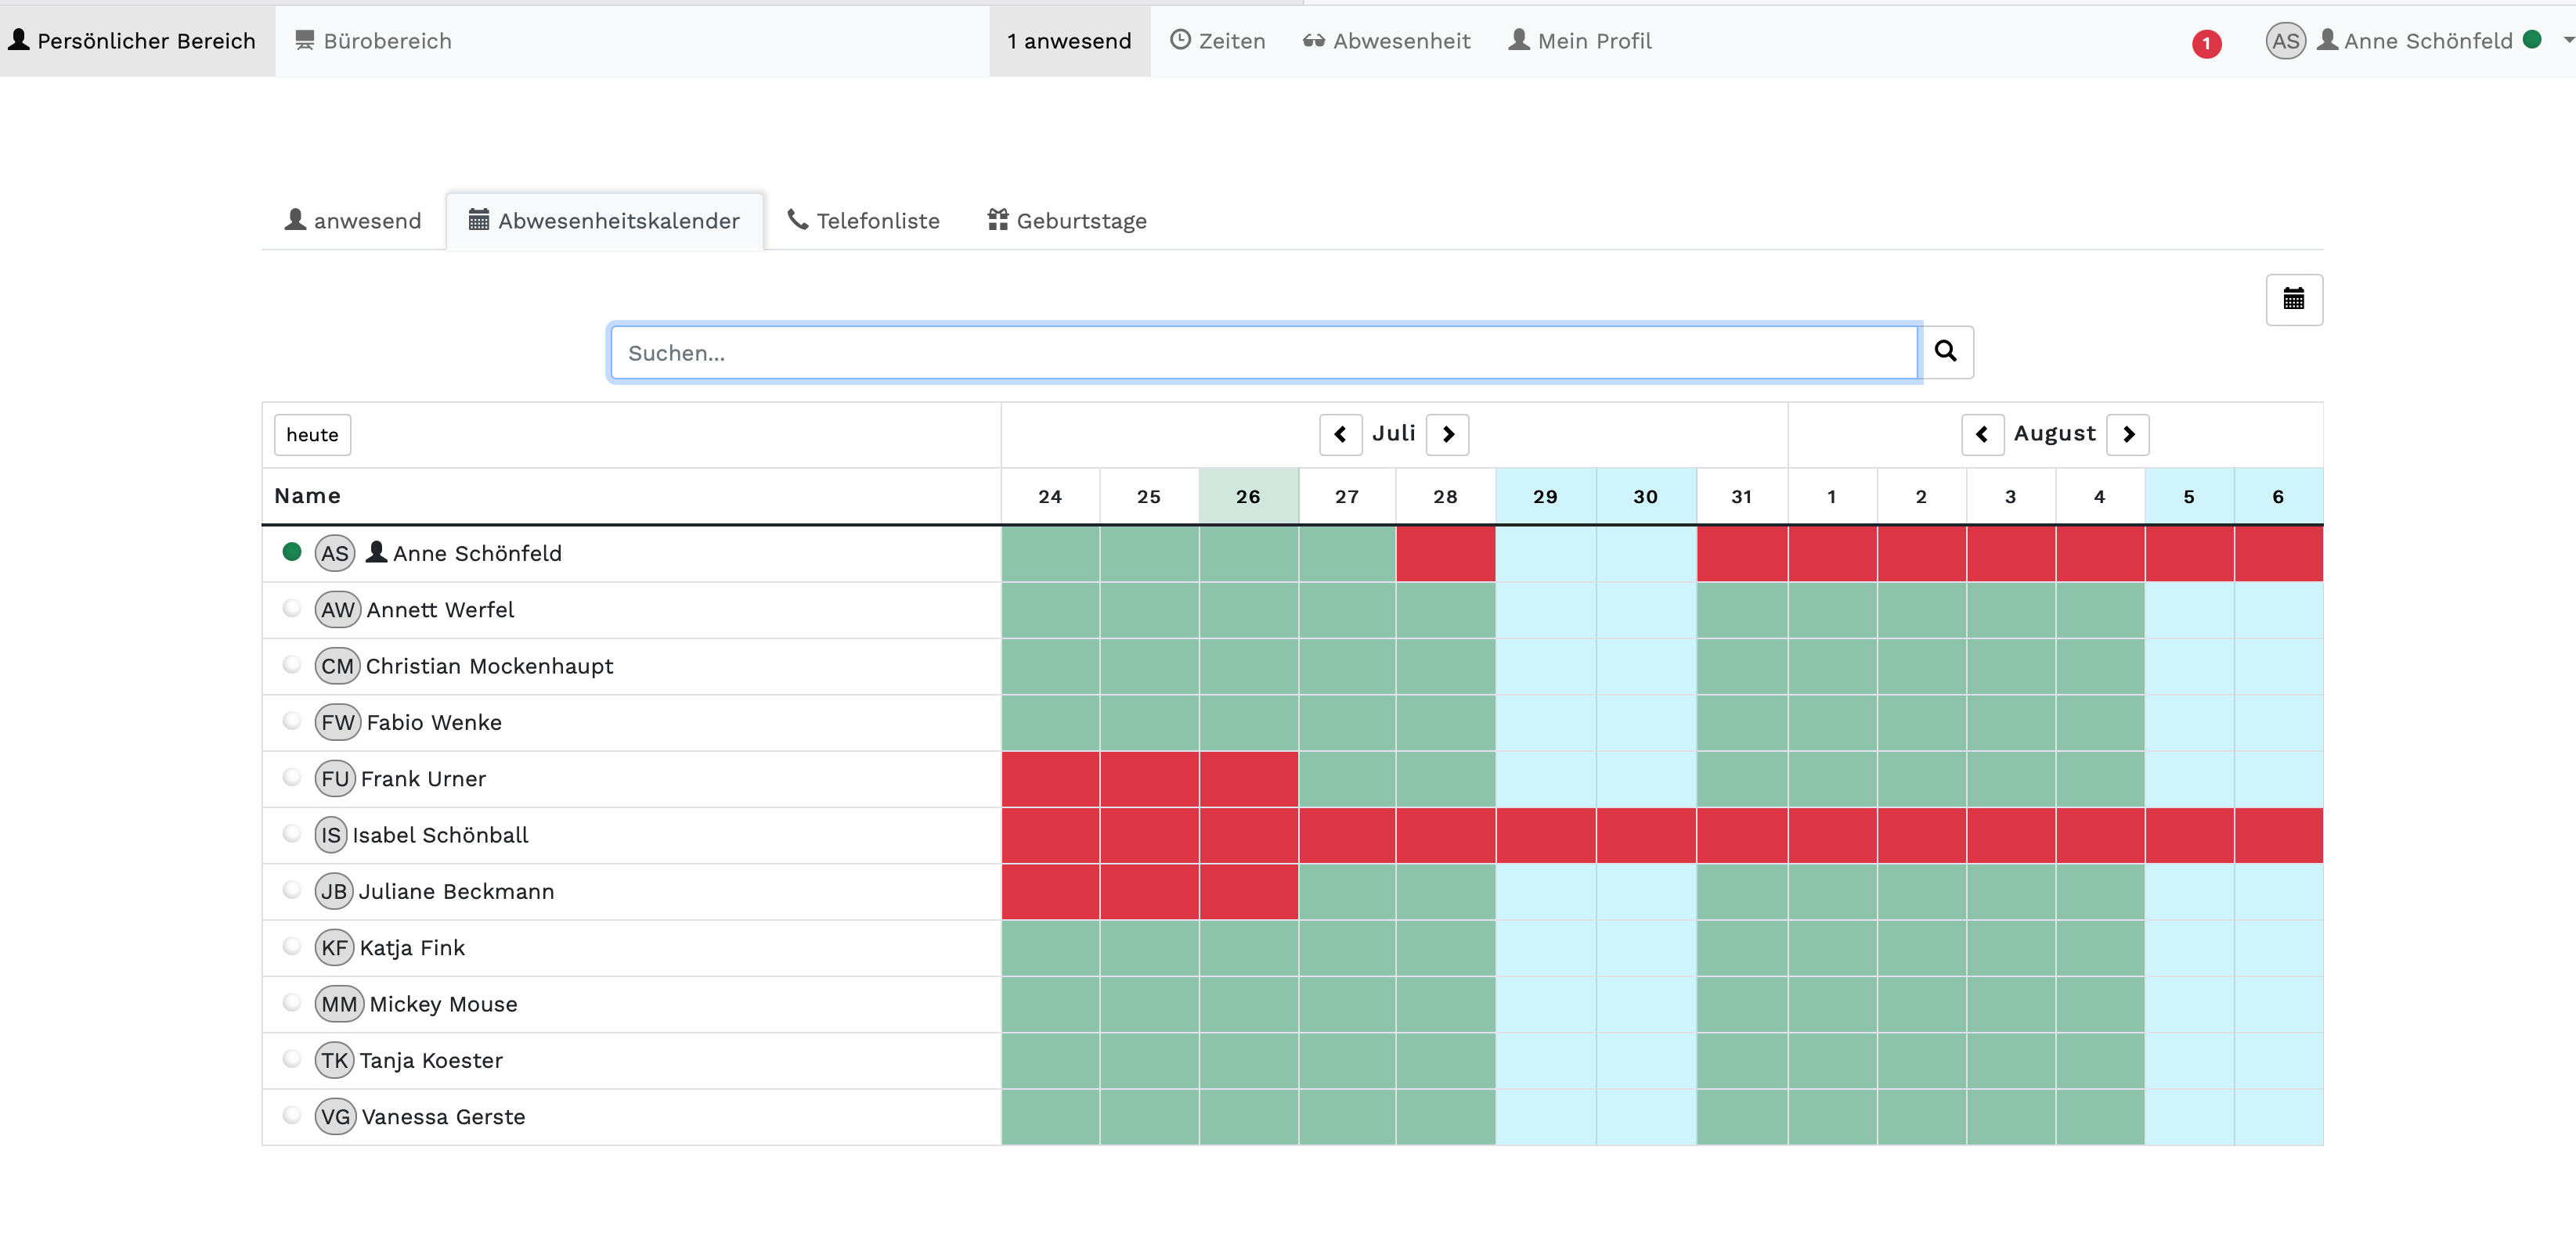Click the left arrow beside August
This screenshot has width=2576, height=1258.
coord(1982,435)
